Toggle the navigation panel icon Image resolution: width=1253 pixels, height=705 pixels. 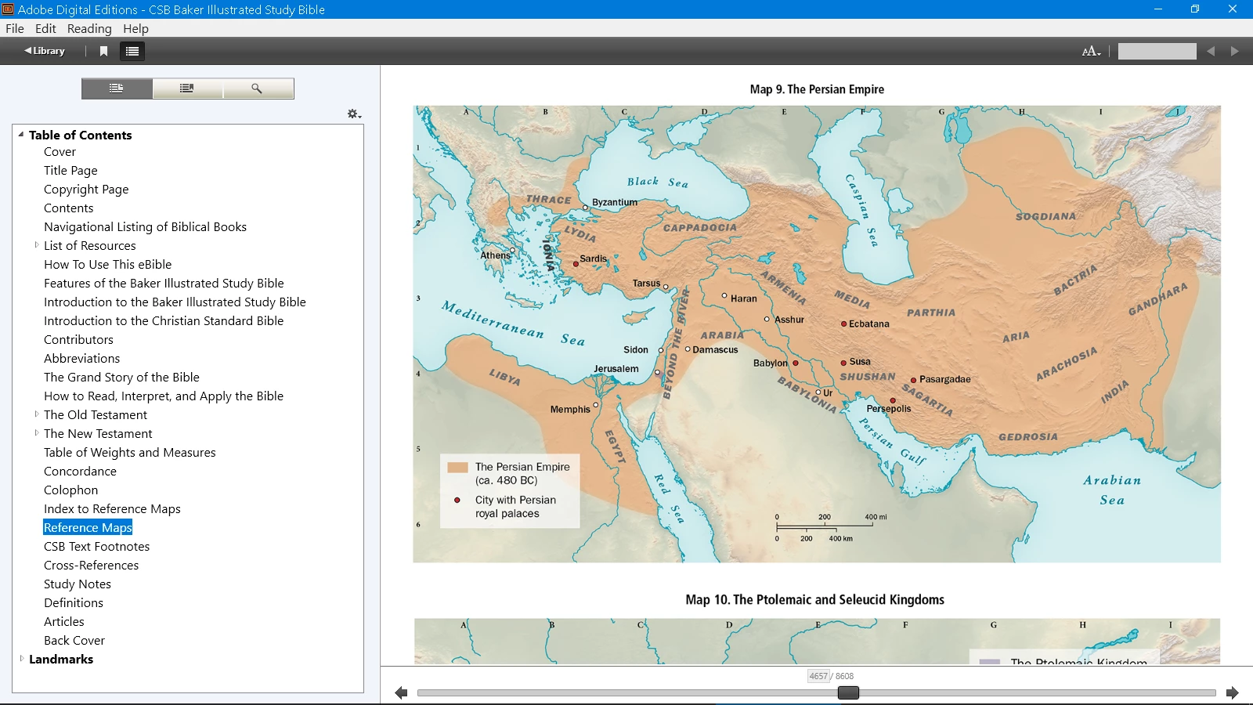132,51
